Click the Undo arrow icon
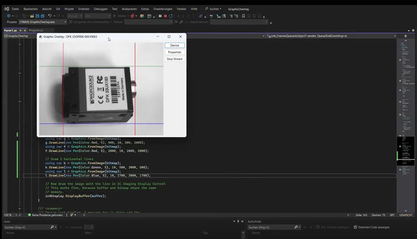Screen dimensions: 417x239 click(x=50, y=16)
